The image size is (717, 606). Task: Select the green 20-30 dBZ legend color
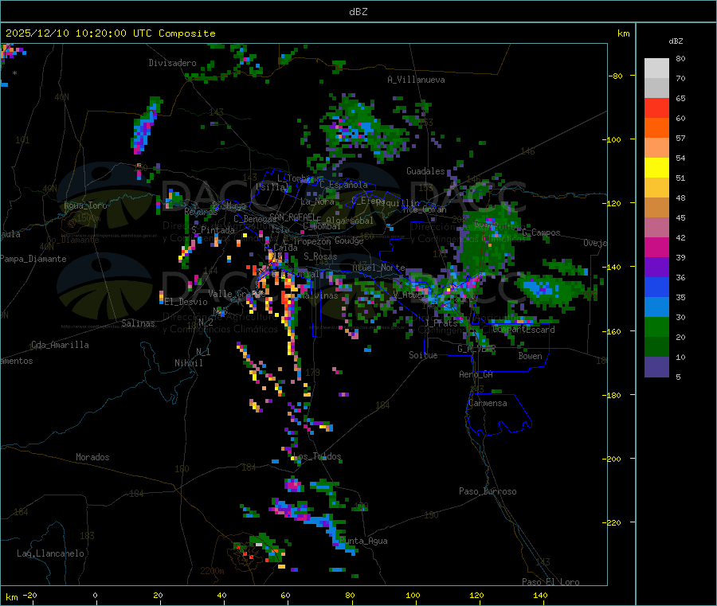coord(656,326)
